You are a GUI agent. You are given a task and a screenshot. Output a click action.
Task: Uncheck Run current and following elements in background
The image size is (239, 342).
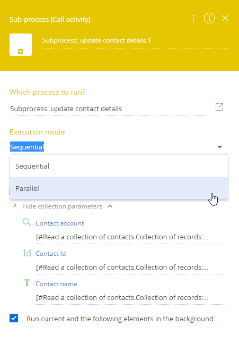14,318
